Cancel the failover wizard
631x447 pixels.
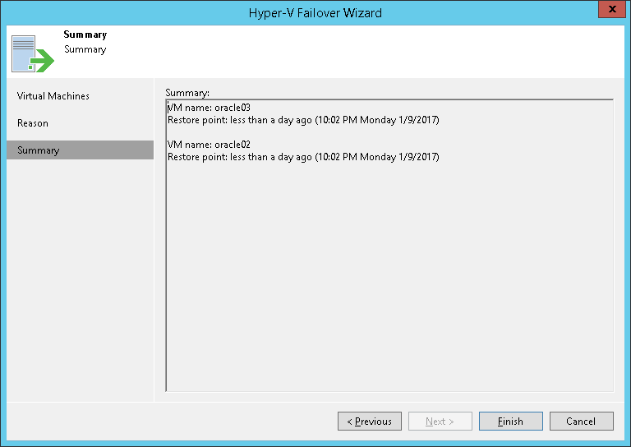(x=581, y=422)
